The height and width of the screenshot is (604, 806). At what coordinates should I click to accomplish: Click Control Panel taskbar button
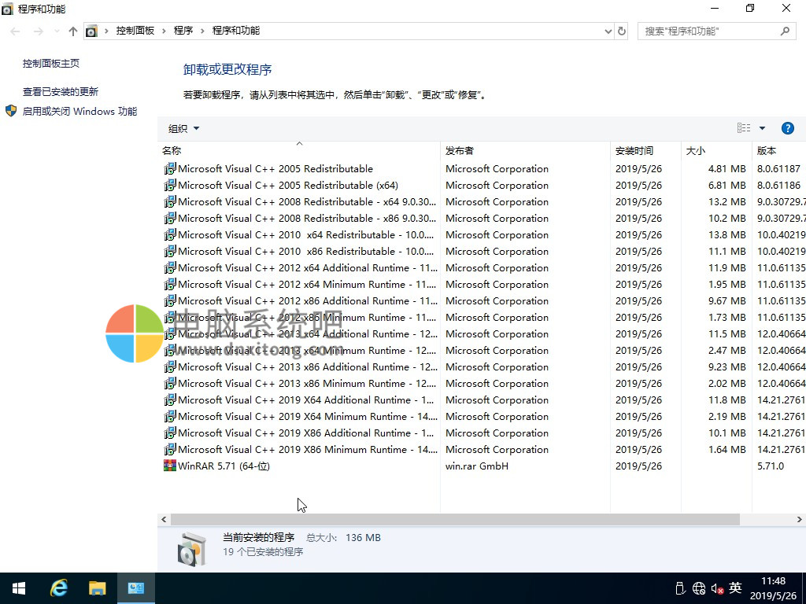(135, 588)
